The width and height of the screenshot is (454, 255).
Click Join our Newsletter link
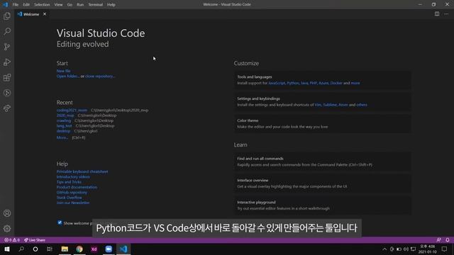73,203
